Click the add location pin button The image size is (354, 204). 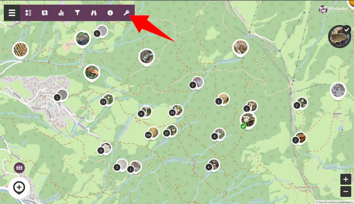[x=19, y=187]
